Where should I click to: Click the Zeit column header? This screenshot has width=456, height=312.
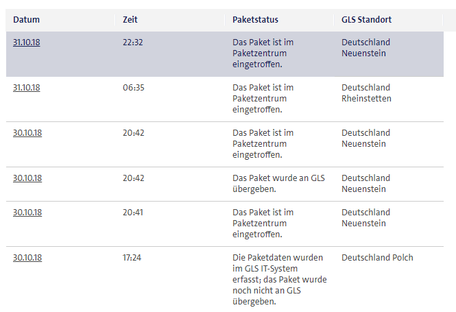click(x=130, y=20)
